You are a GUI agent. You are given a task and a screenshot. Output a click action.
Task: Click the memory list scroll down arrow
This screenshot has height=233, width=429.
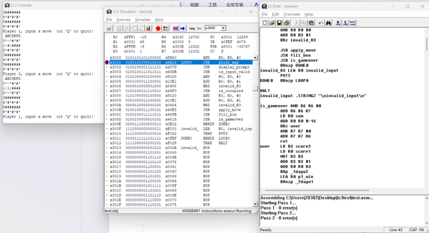click(x=255, y=204)
